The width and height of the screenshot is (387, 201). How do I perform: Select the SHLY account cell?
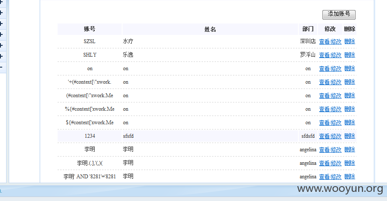coord(89,55)
